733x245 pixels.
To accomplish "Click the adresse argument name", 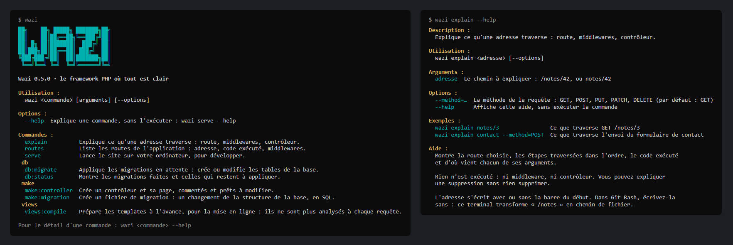I will (x=446, y=79).
